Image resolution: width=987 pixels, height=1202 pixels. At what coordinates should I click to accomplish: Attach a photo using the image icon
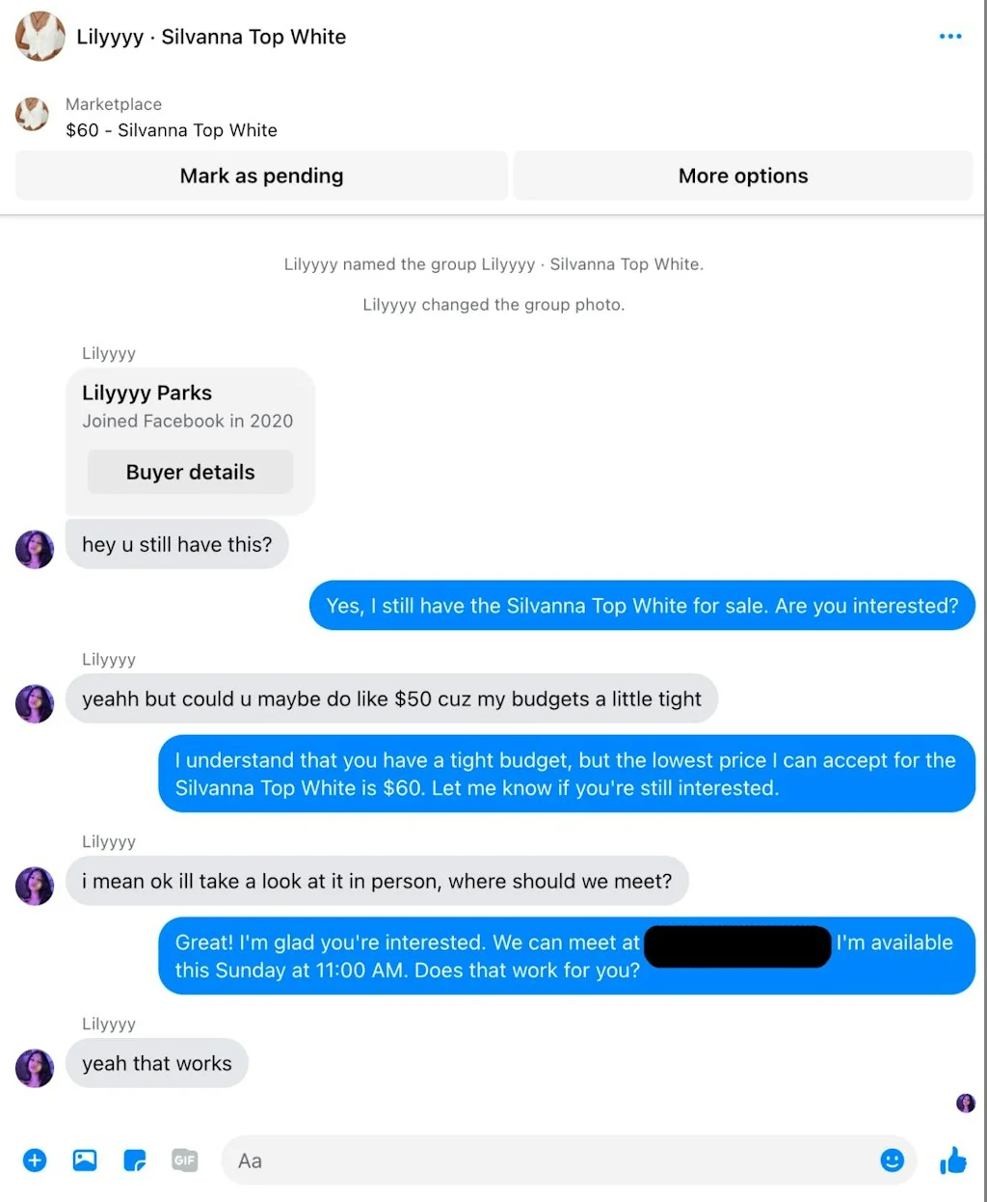point(84,1161)
